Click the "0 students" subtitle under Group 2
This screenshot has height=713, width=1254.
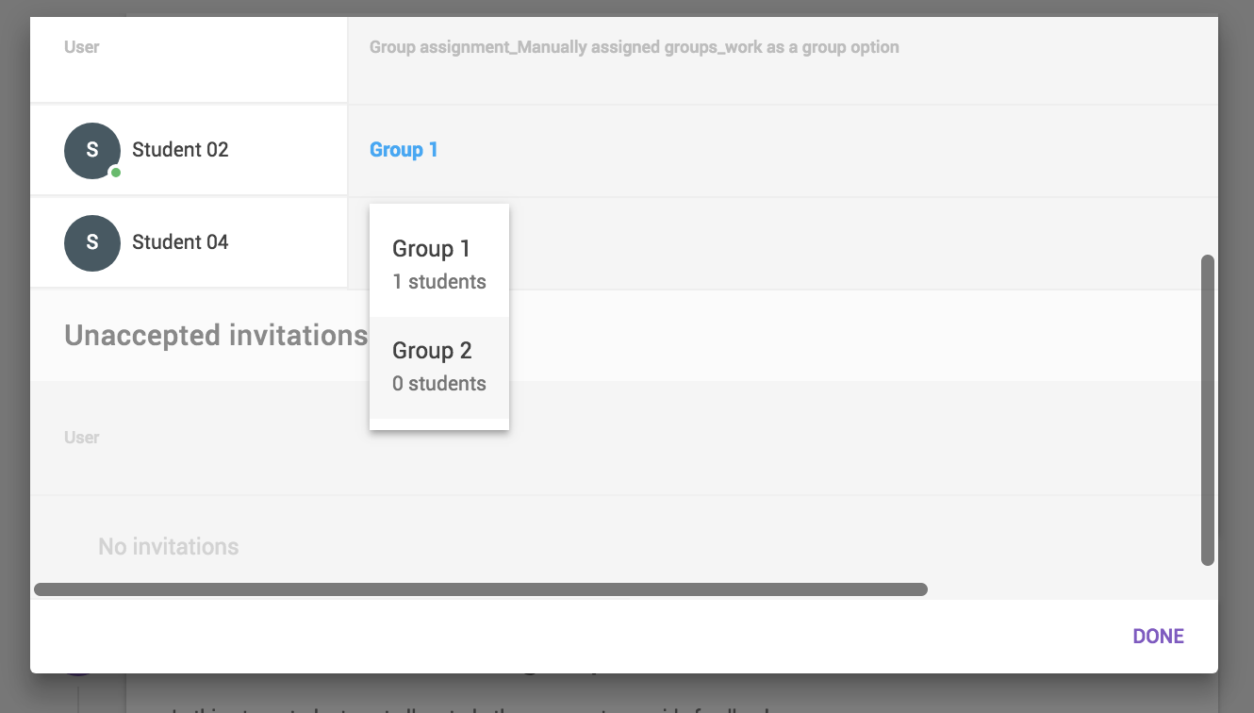pyautogui.click(x=438, y=384)
